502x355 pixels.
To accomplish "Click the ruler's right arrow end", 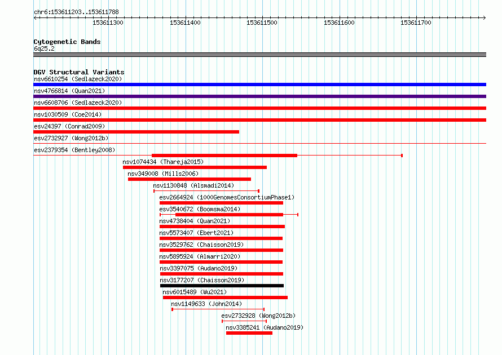I will pos(485,17).
